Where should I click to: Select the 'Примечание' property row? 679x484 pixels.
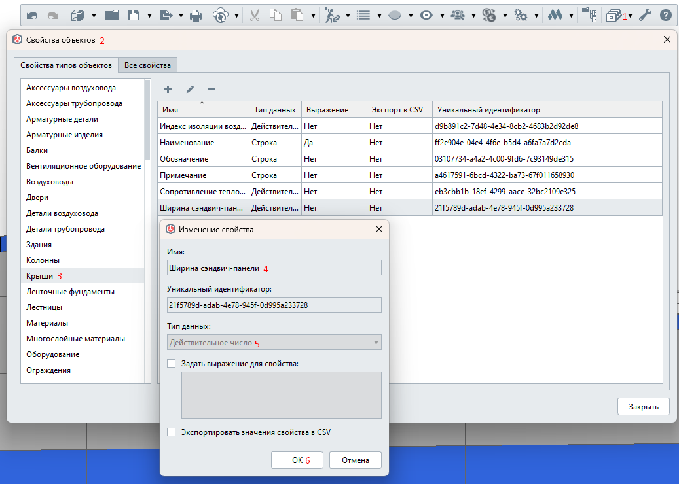[410, 175]
